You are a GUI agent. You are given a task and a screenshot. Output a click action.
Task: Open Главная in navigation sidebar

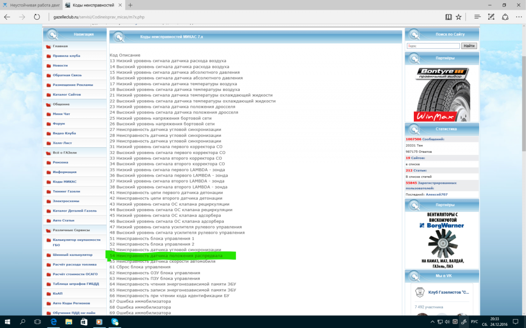click(x=60, y=46)
